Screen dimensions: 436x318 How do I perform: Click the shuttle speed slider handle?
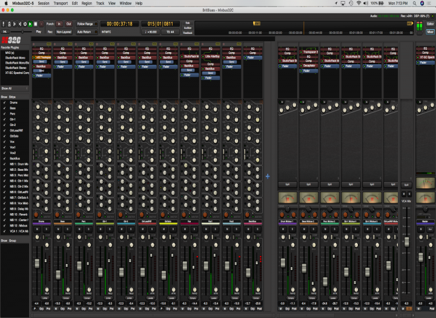(22, 31)
